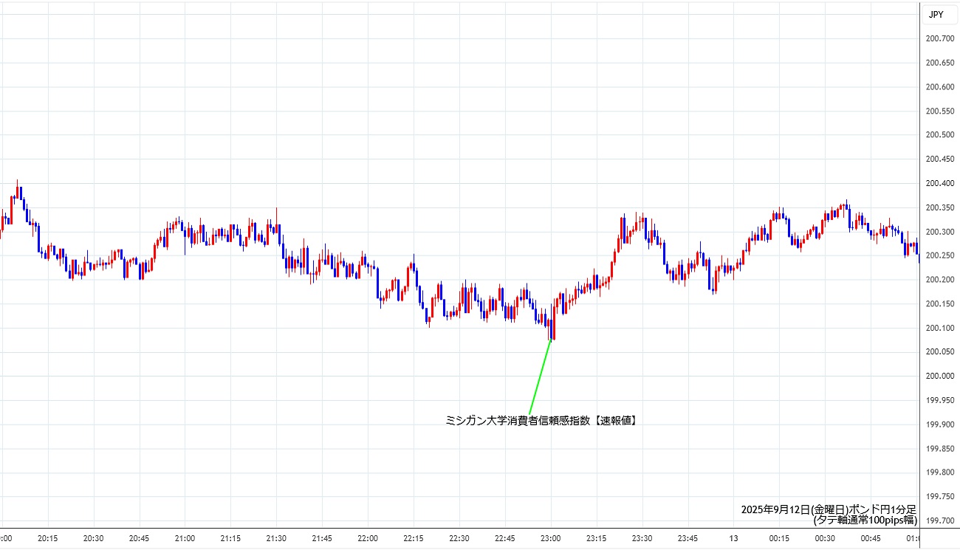Click the 22:00 time axis label

pyautogui.click(x=368, y=538)
